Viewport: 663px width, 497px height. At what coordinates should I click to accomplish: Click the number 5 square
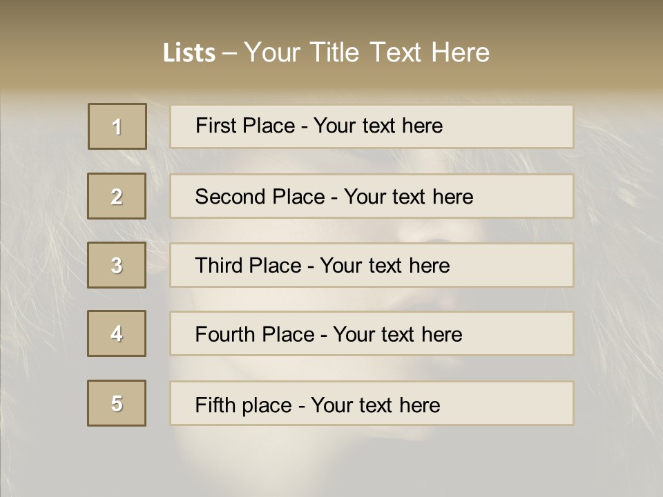pos(117,403)
